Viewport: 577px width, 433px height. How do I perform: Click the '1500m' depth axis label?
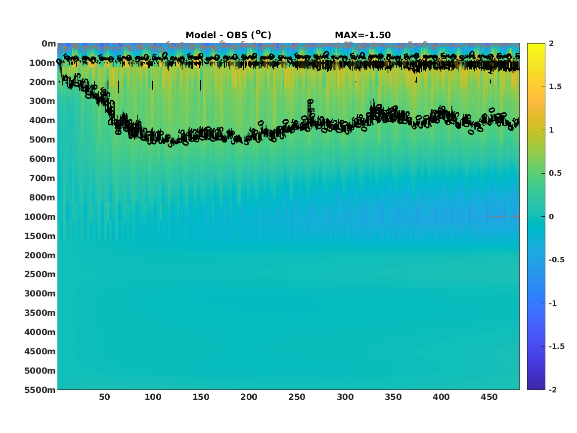40,236
